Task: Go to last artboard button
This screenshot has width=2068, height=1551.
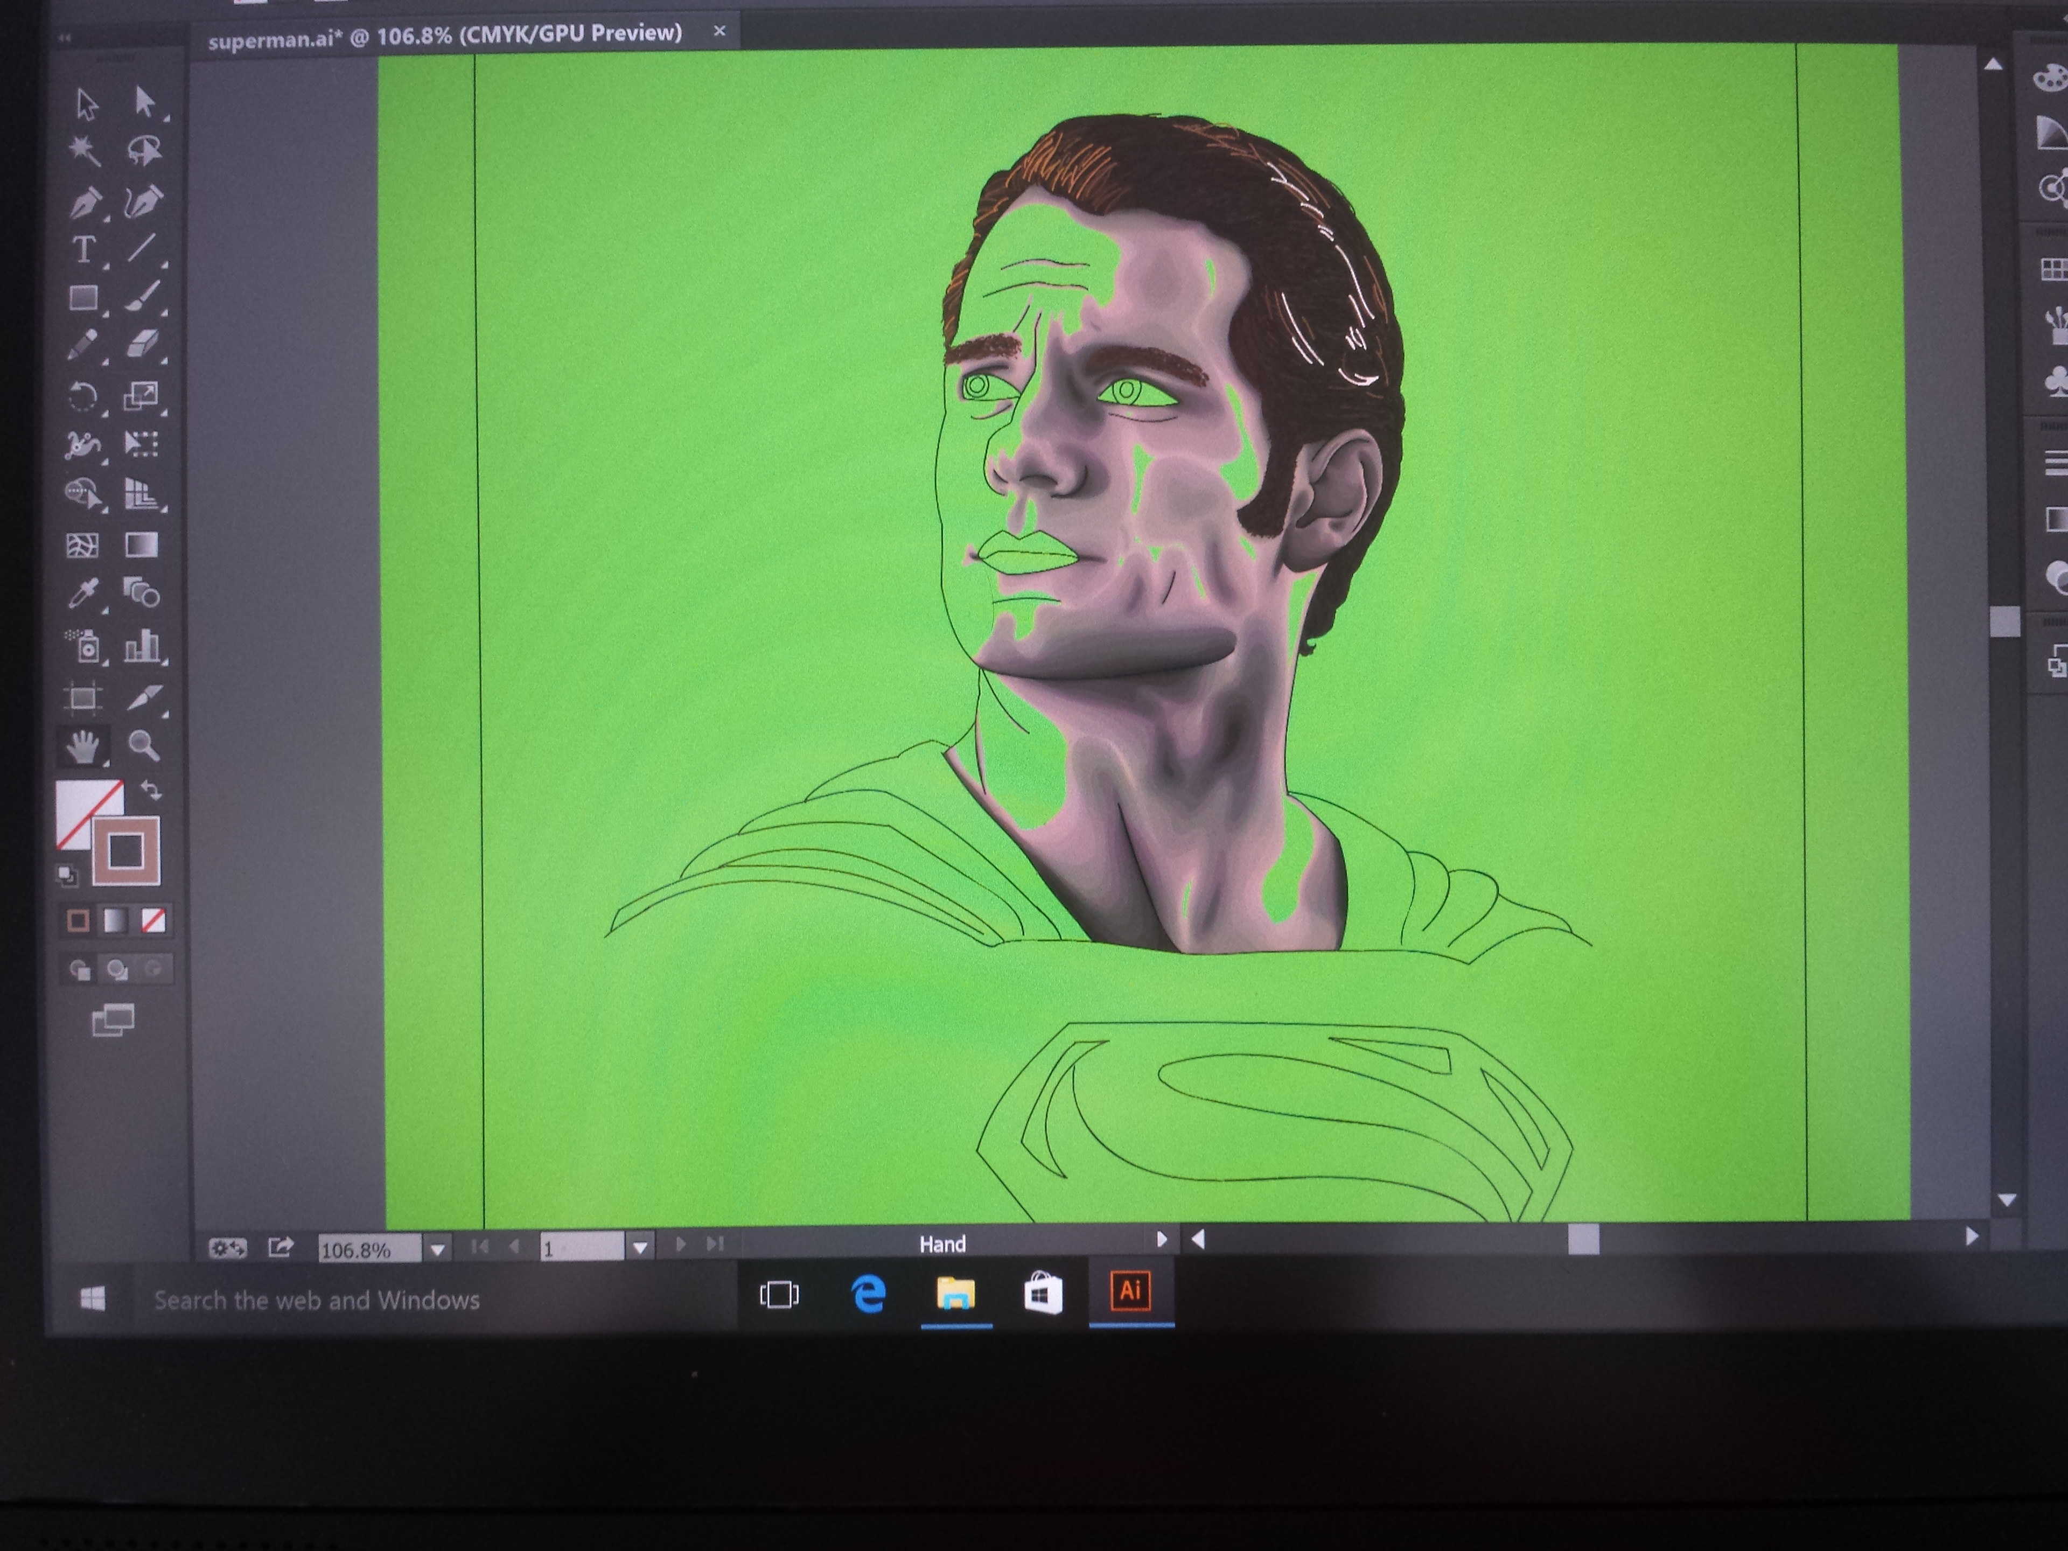Action: (715, 1243)
